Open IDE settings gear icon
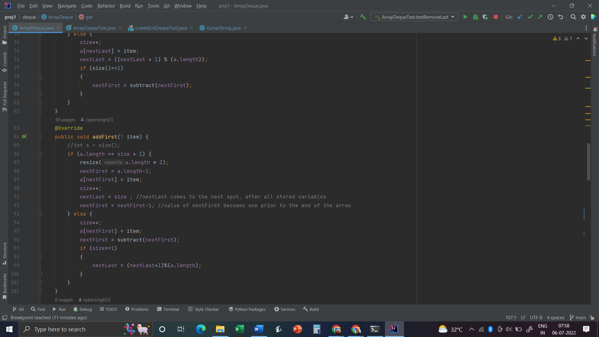Image resolution: width=599 pixels, height=337 pixels. [583, 17]
